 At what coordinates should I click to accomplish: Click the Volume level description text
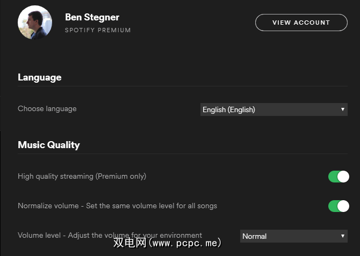[x=110, y=235]
